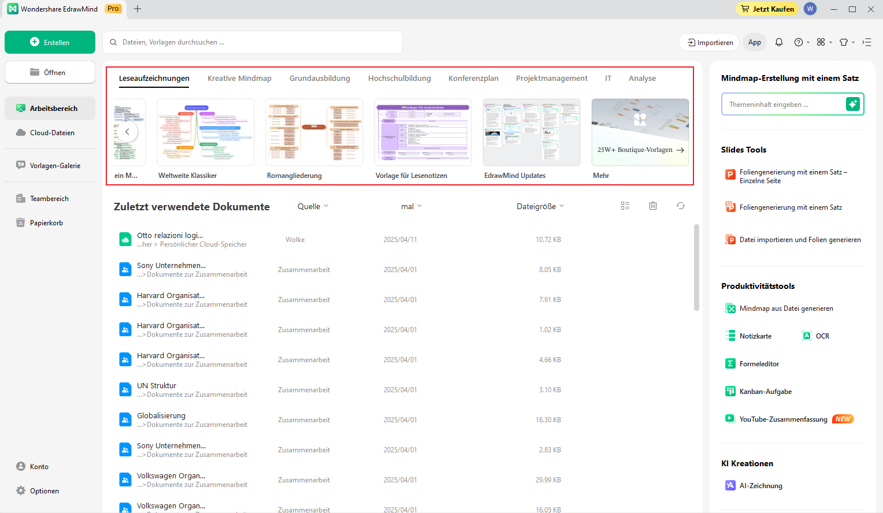Open EdrawMind Updates thumbnail
Viewport: 883px width, 513px height.
click(x=532, y=132)
